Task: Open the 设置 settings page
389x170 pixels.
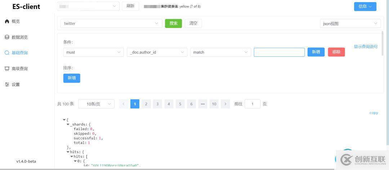Action: coord(15,84)
